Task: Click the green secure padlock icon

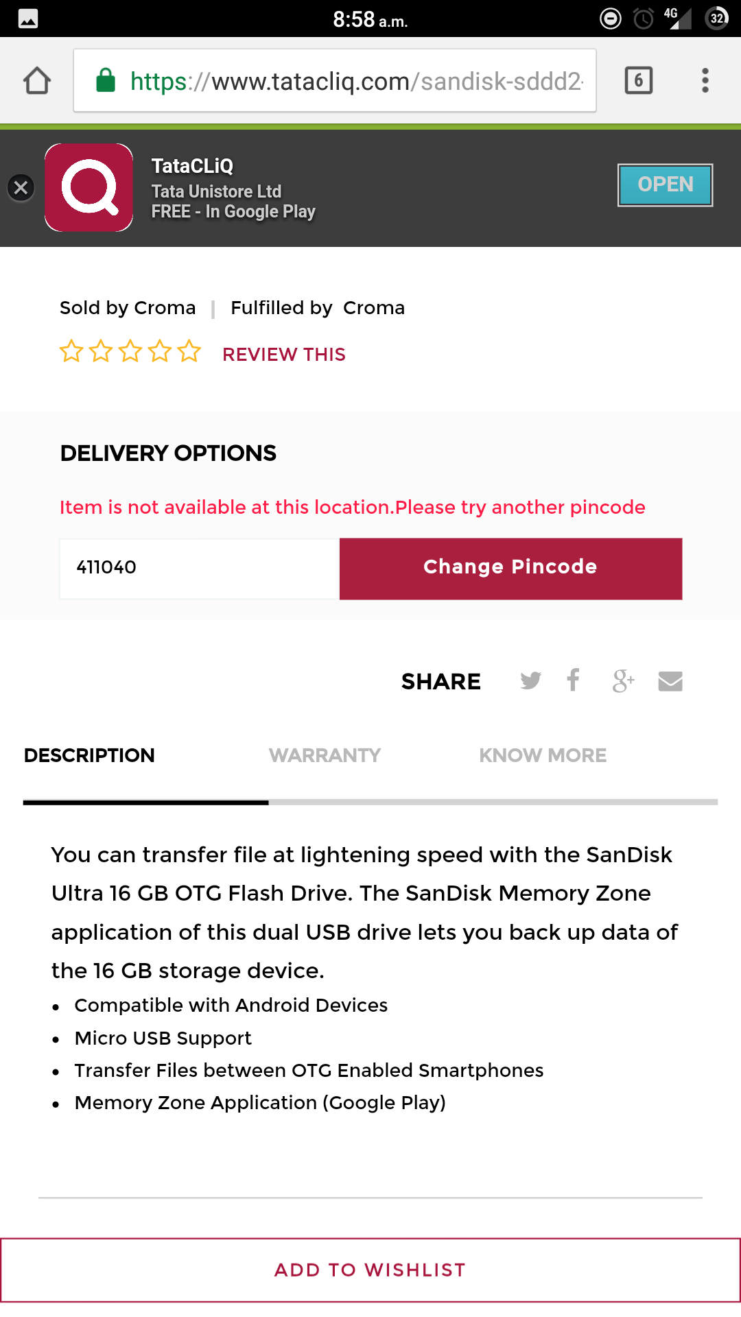Action: (x=105, y=80)
